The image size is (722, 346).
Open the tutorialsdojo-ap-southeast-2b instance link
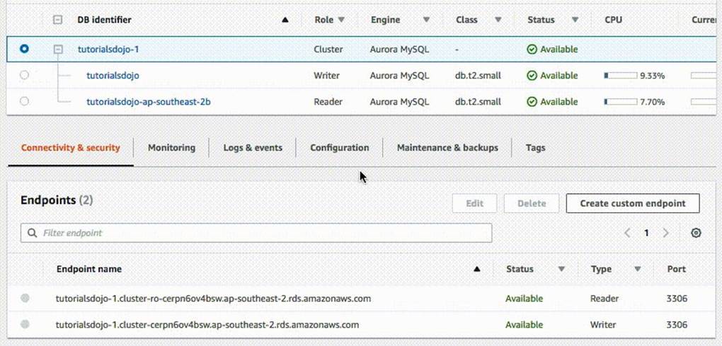click(148, 102)
